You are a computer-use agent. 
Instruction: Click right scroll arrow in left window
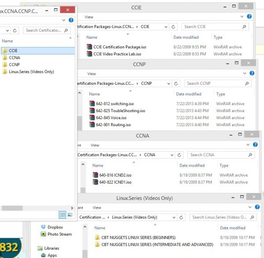(72, 208)
